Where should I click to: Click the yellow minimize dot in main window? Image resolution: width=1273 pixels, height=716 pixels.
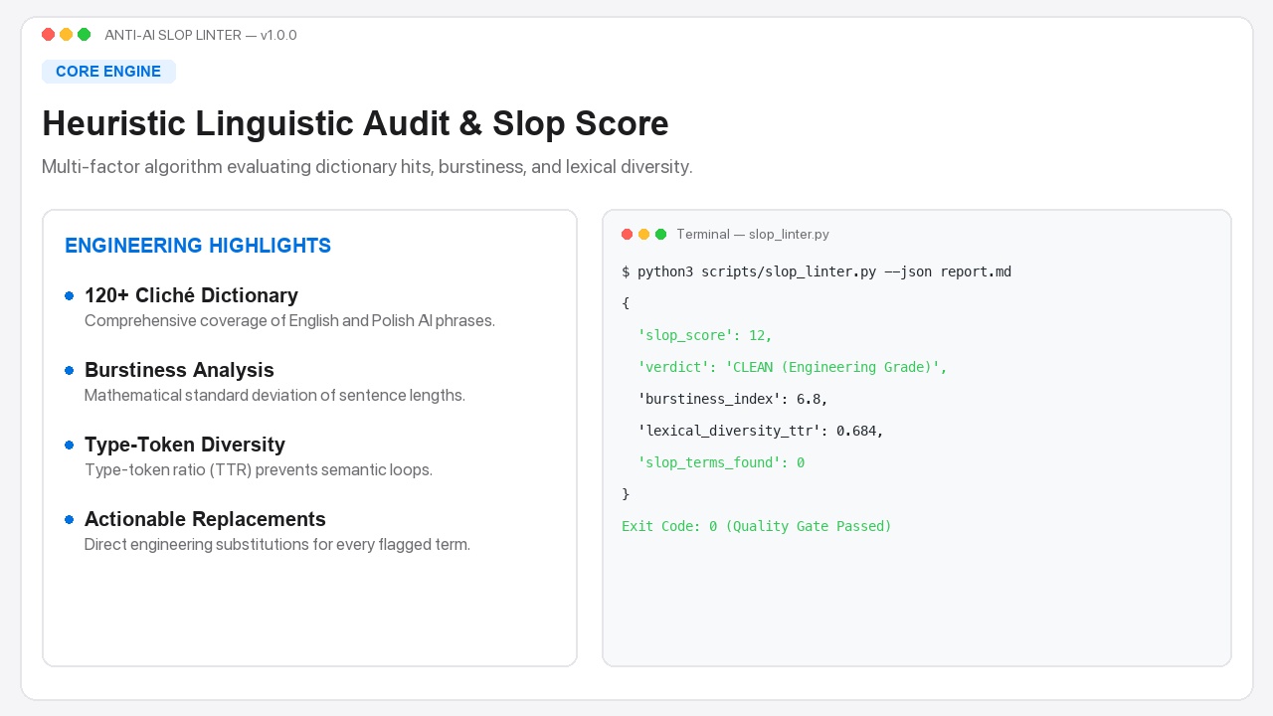(66, 35)
